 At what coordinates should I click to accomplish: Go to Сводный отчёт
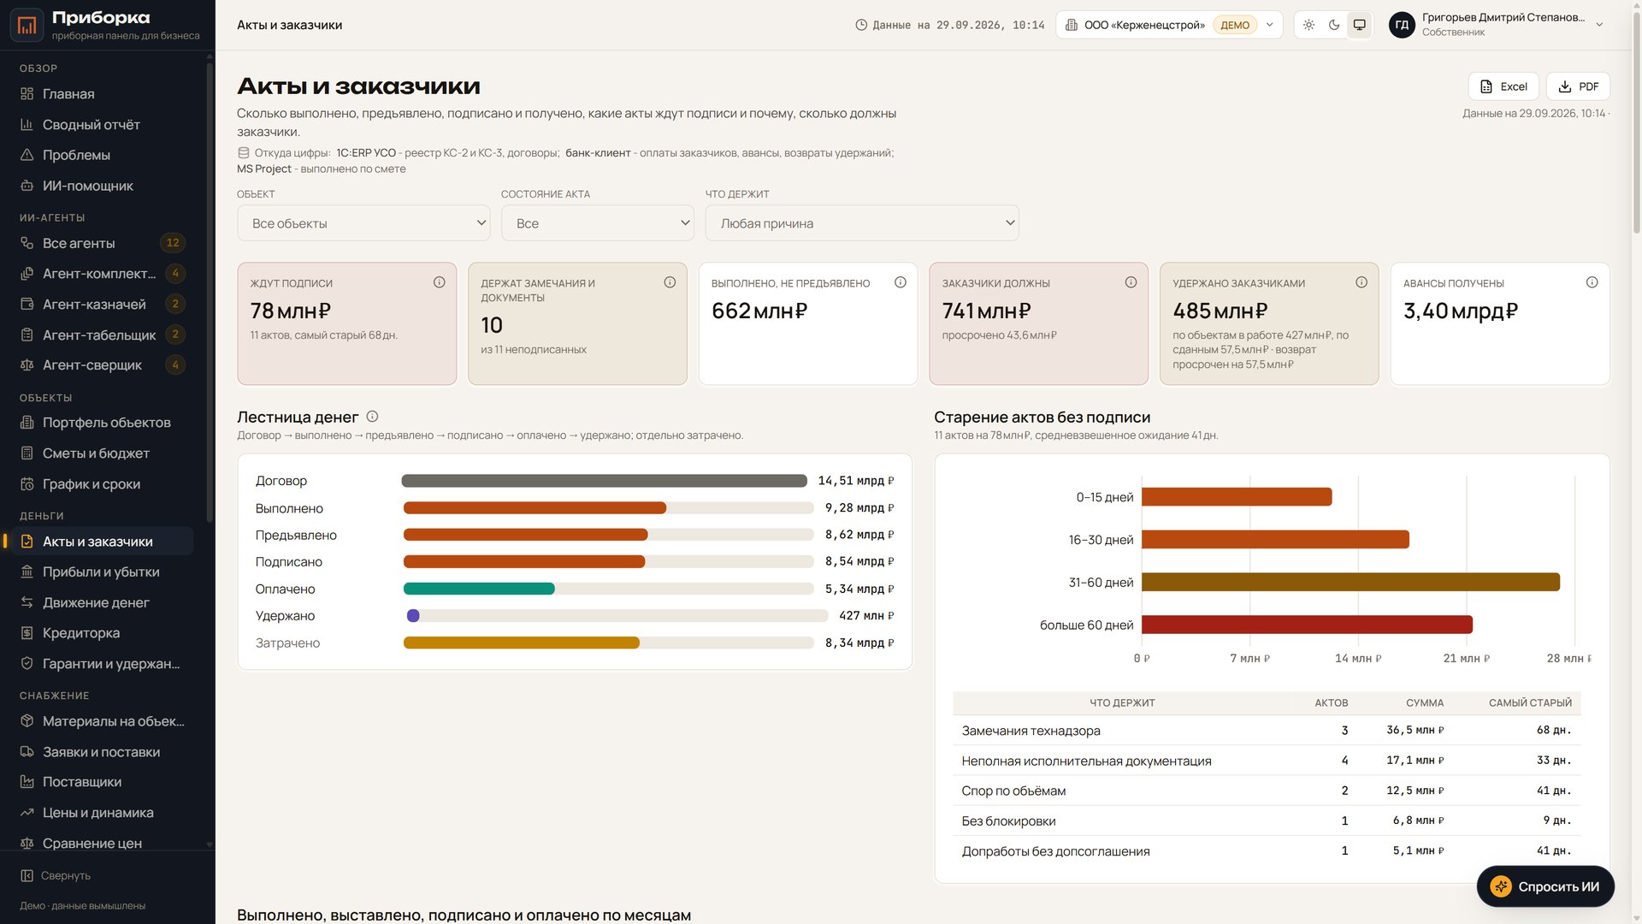pyautogui.click(x=103, y=125)
